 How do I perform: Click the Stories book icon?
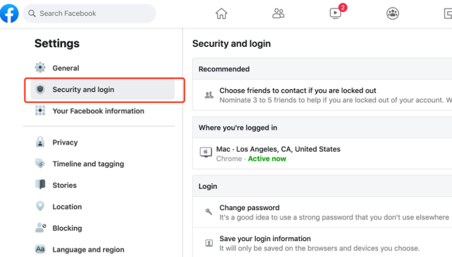pos(40,185)
